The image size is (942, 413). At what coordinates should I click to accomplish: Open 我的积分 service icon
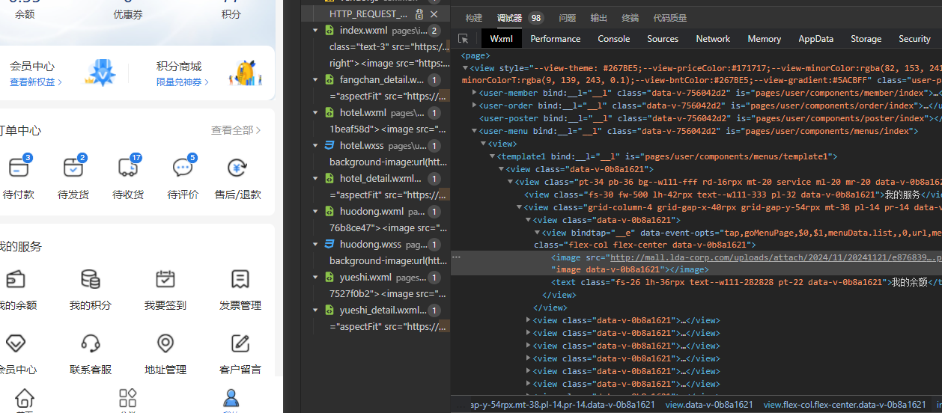pyautogui.click(x=91, y=280)
